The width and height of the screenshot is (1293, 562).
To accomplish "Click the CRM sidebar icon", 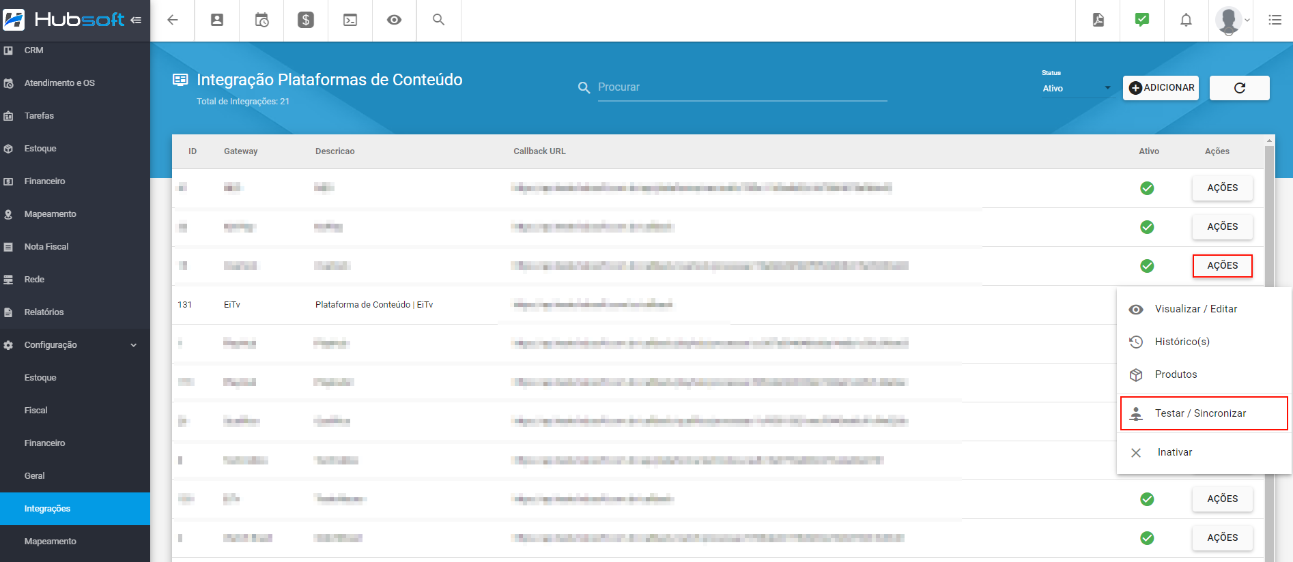I will pos(8,50).
